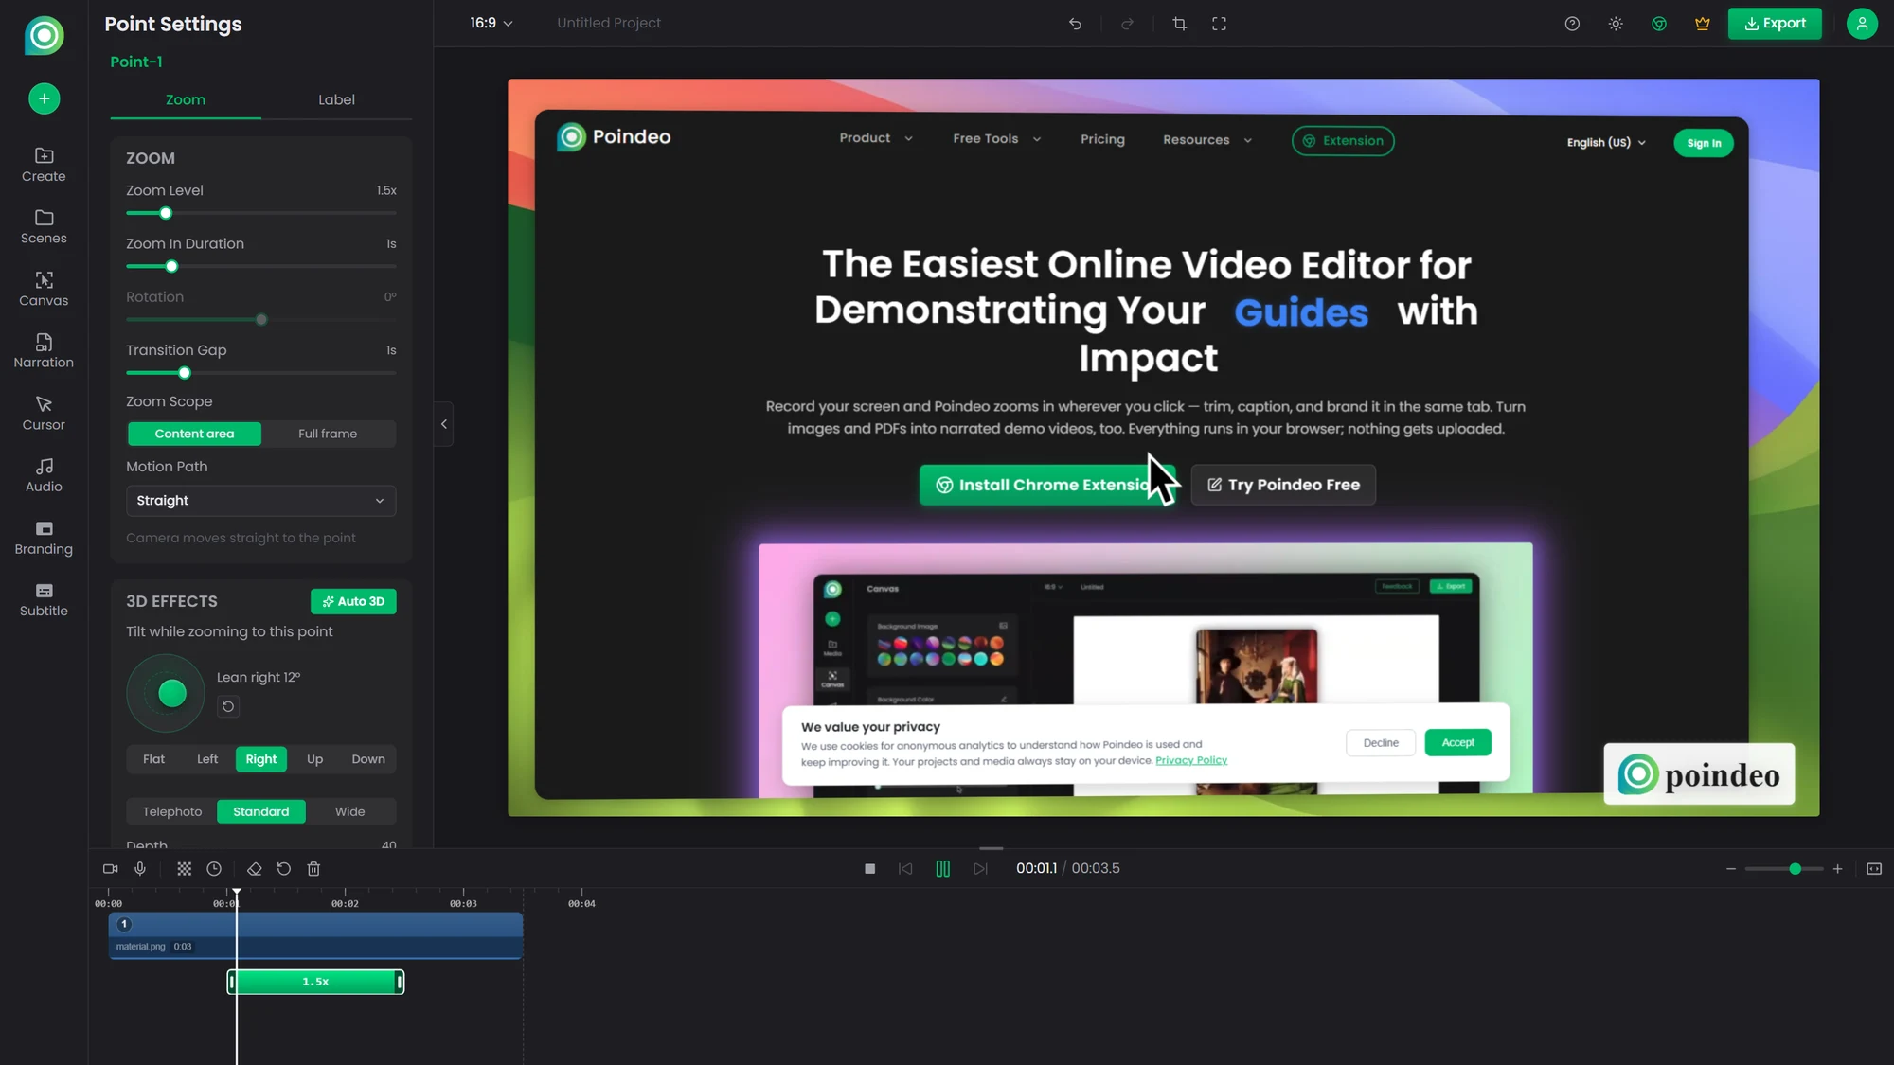Click the Zoom Level slider handle
This screenshot has width=1894, height=1065.
pos(166,213)
